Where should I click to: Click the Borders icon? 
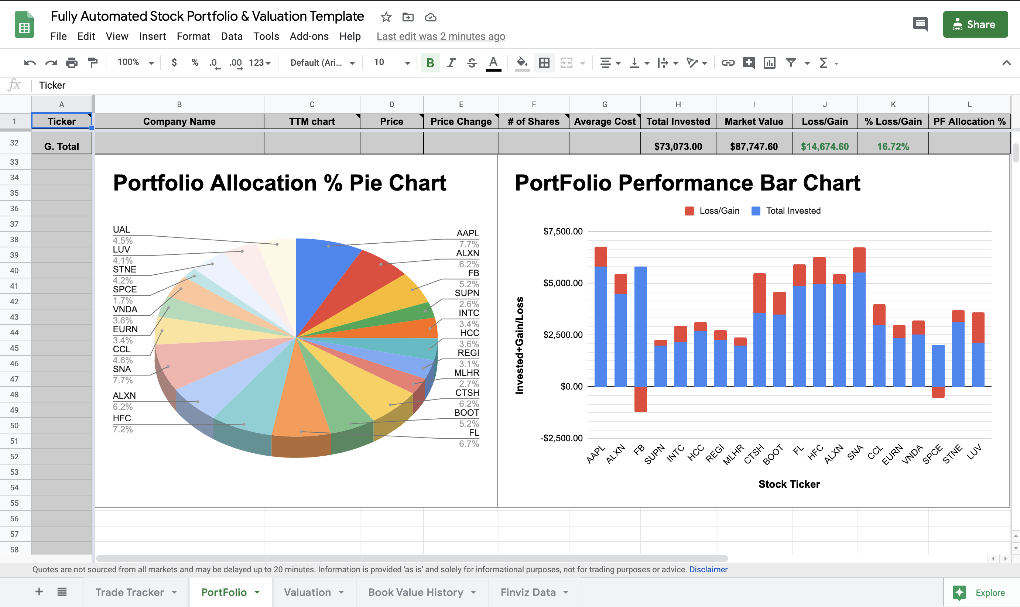544,62
